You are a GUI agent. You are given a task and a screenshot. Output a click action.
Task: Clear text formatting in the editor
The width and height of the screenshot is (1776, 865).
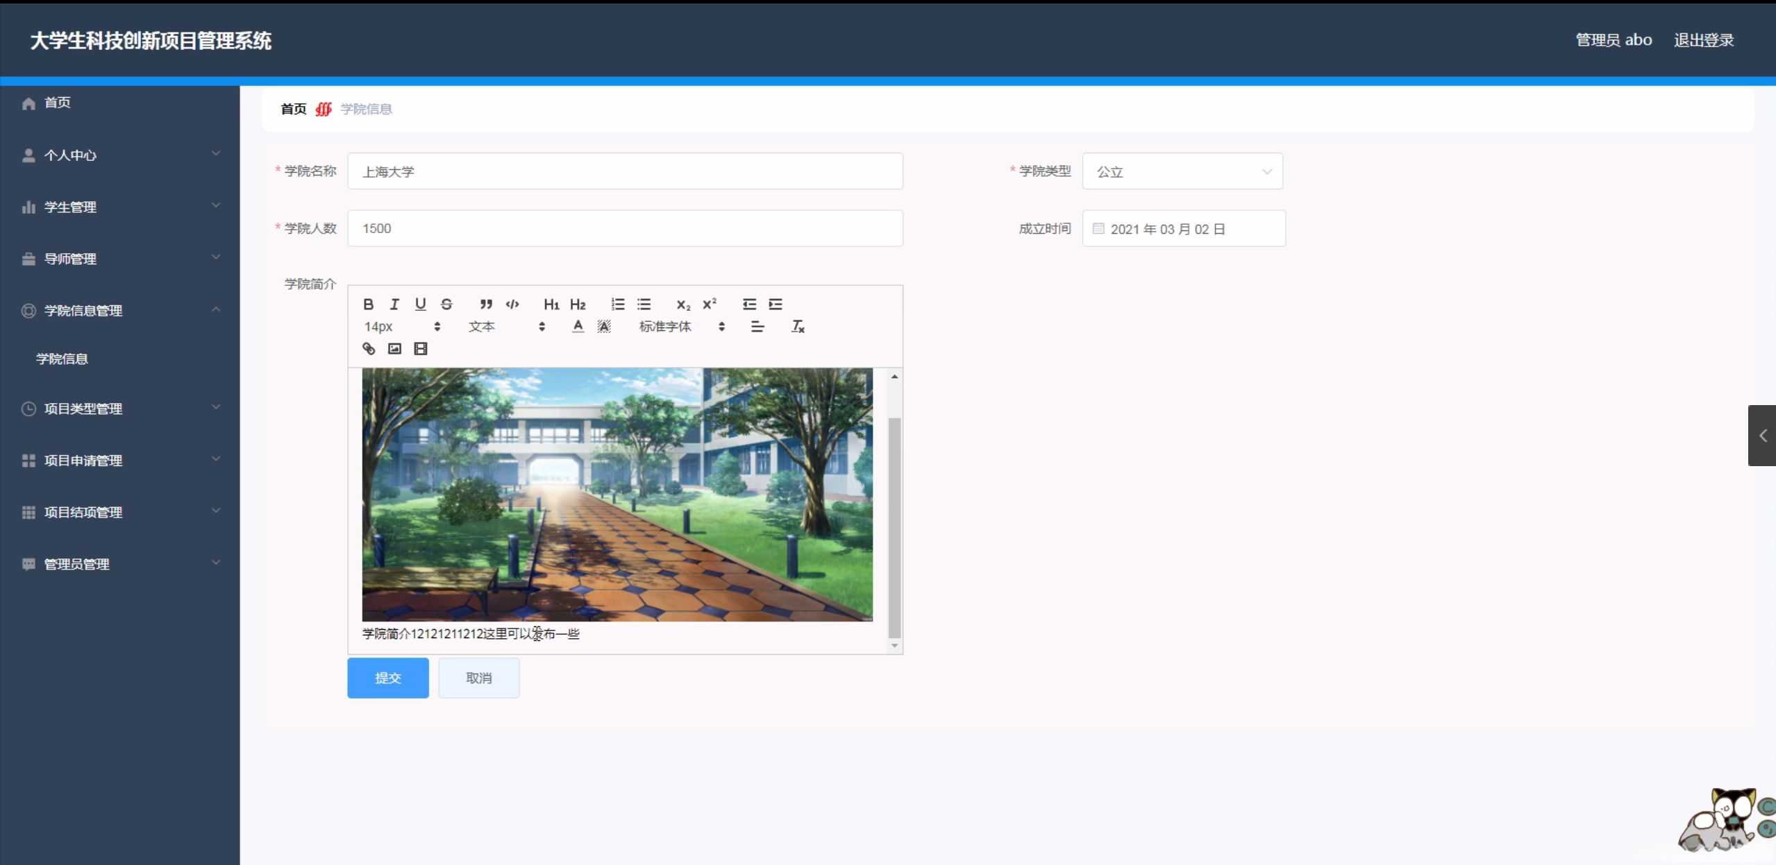798,326
